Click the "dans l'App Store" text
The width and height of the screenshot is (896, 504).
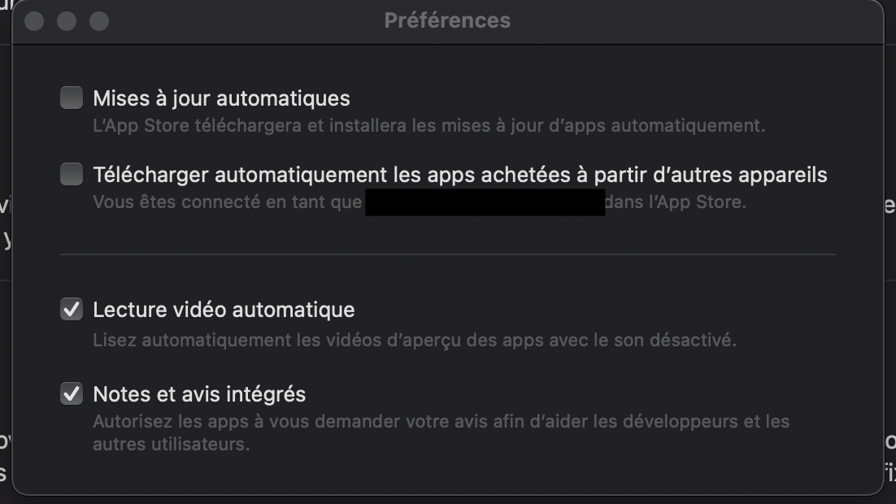[676, 202]
